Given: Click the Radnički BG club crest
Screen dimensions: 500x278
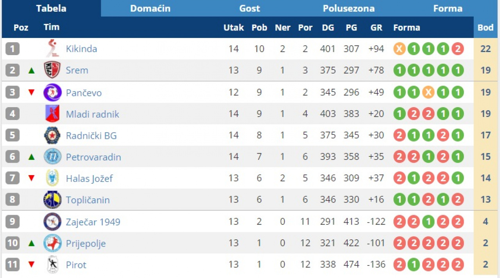Looking at the screenshot, I should click(x=52, y=136).
